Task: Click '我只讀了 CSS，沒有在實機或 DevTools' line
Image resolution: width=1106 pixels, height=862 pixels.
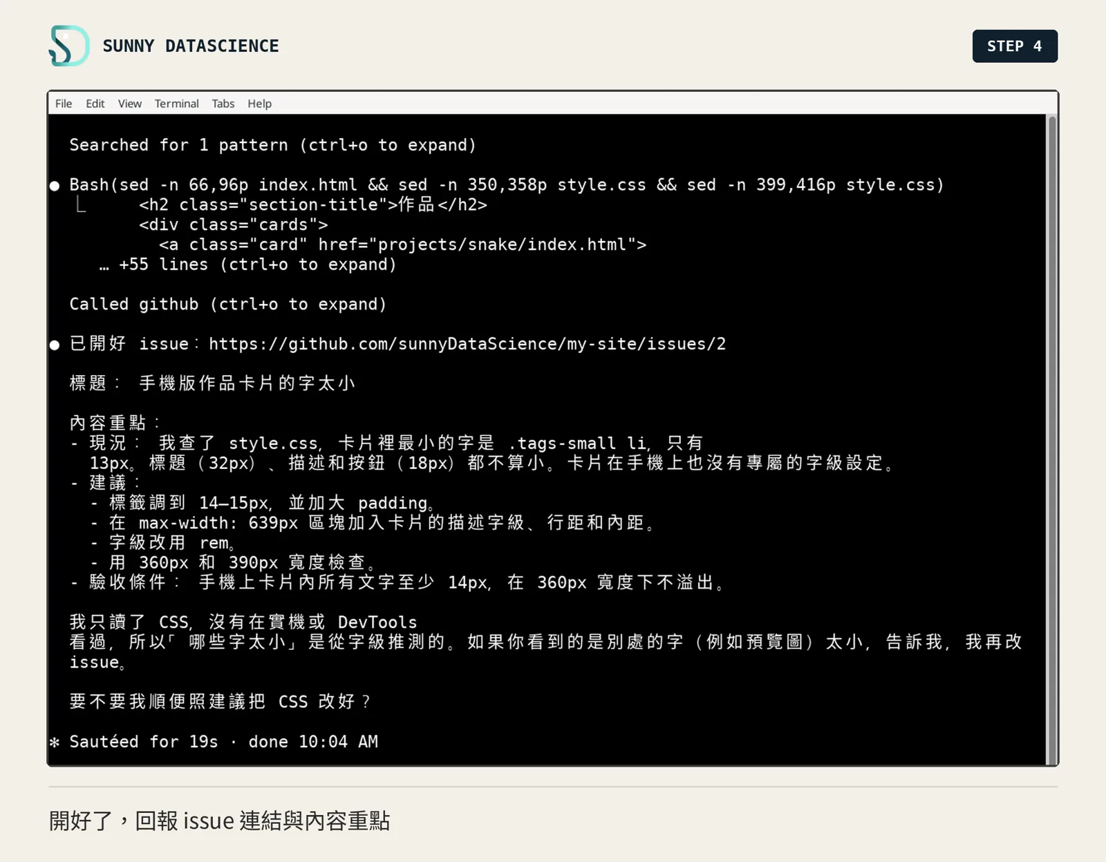Action: pyautogui.click(x=243, y=622)
